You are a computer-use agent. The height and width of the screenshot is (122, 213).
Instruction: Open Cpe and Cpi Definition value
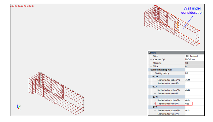pos(194,60)
